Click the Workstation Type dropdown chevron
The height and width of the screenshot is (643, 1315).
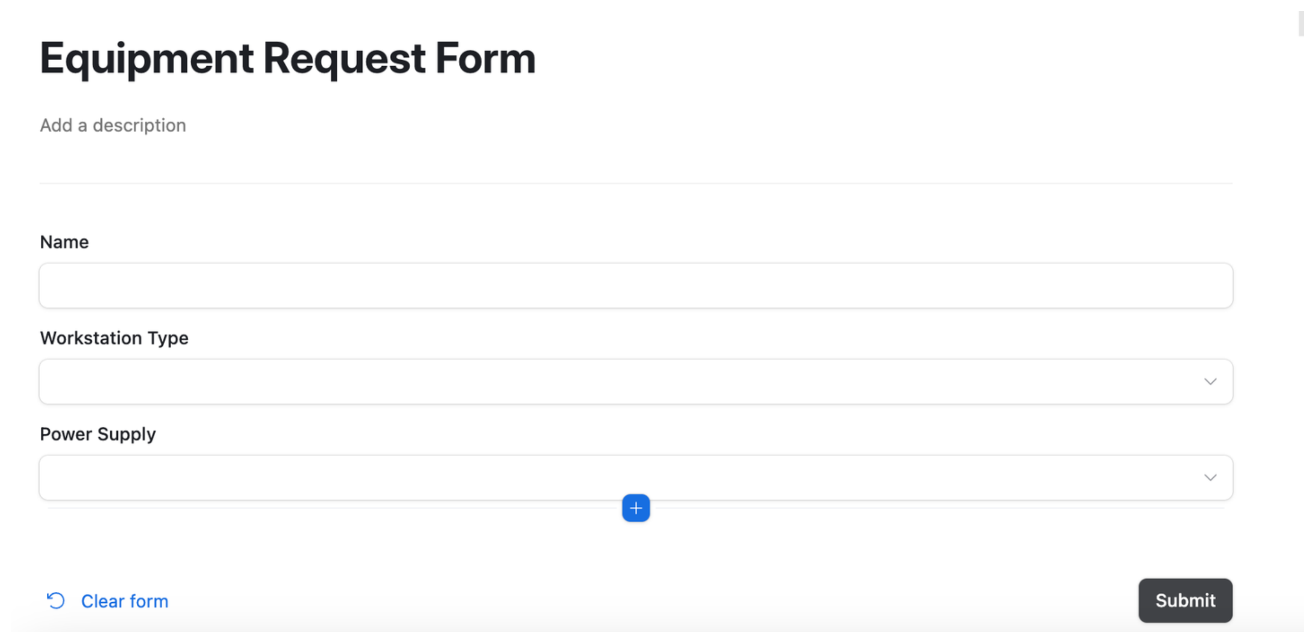tap(1210, 382)
